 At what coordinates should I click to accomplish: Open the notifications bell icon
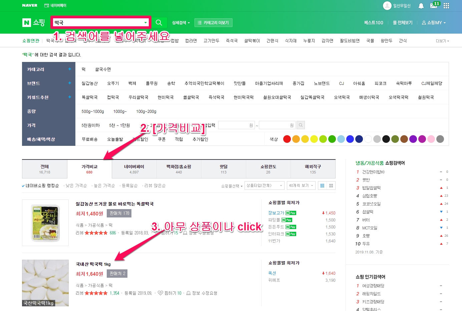point(421,6)
